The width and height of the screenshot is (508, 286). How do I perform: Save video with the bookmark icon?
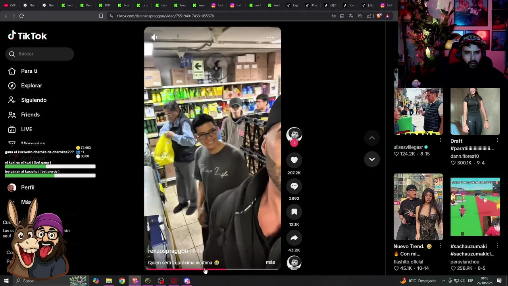click(x=294, y=212)
